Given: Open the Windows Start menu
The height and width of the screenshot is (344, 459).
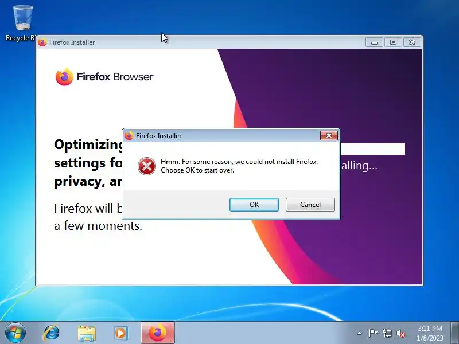Looking at the screenshot, I should coord(15,333).
